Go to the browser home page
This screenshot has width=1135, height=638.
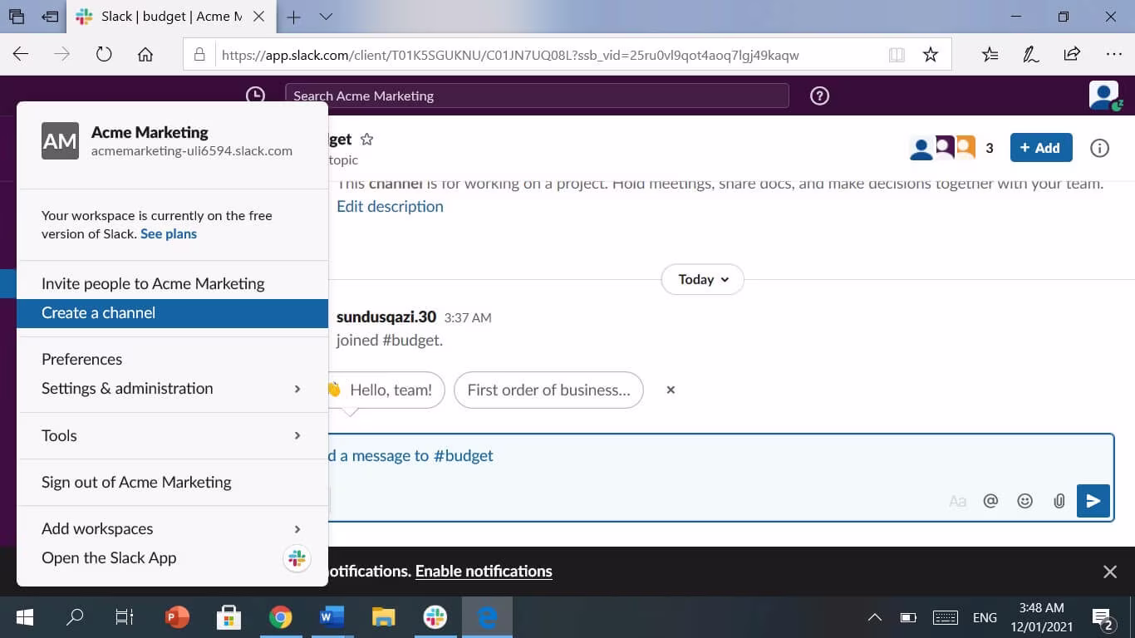(x=145, y=55)
